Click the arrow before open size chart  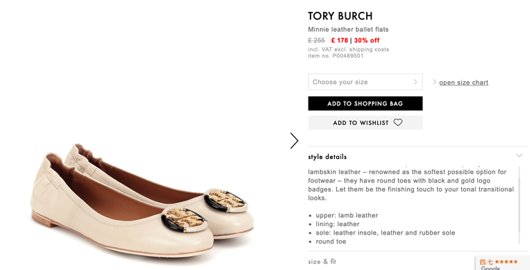click(434, 82)
